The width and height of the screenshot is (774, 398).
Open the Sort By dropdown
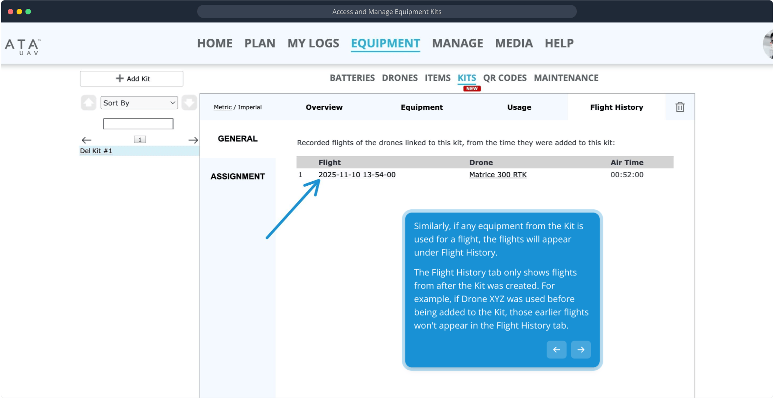coord(139,103)
